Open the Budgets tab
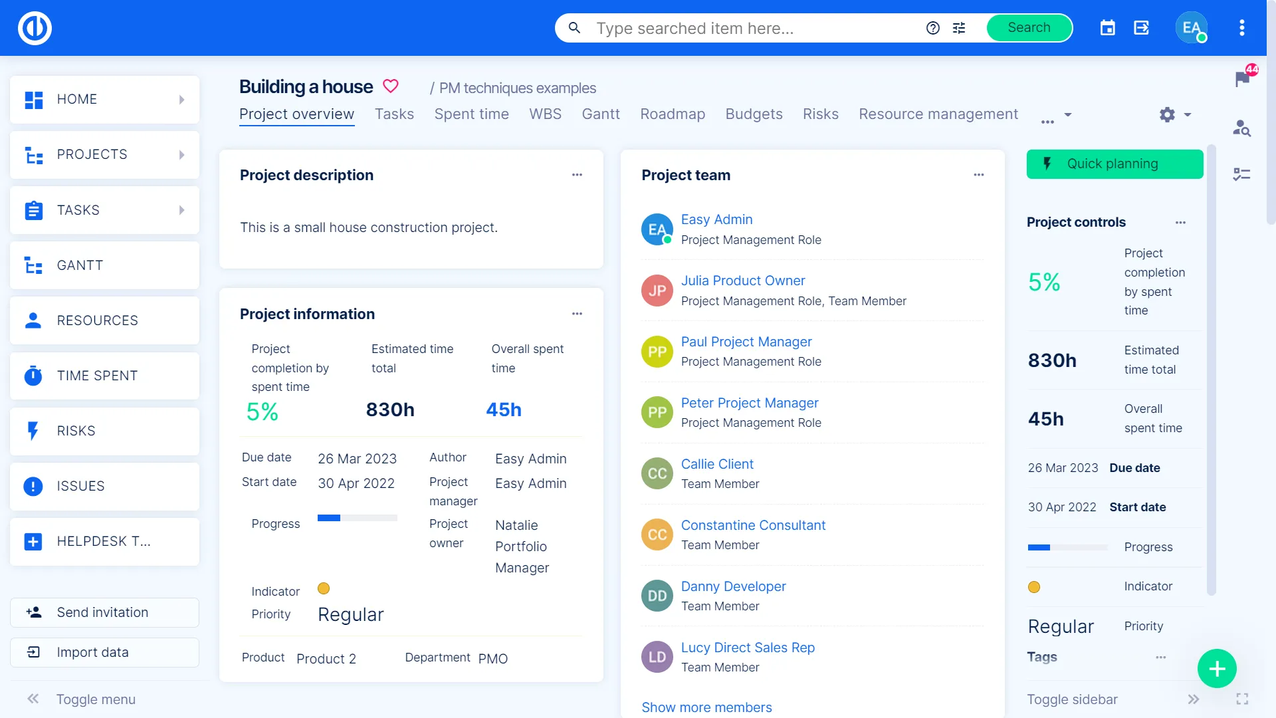Screen dimensions: 1276x718 (754, 114)
